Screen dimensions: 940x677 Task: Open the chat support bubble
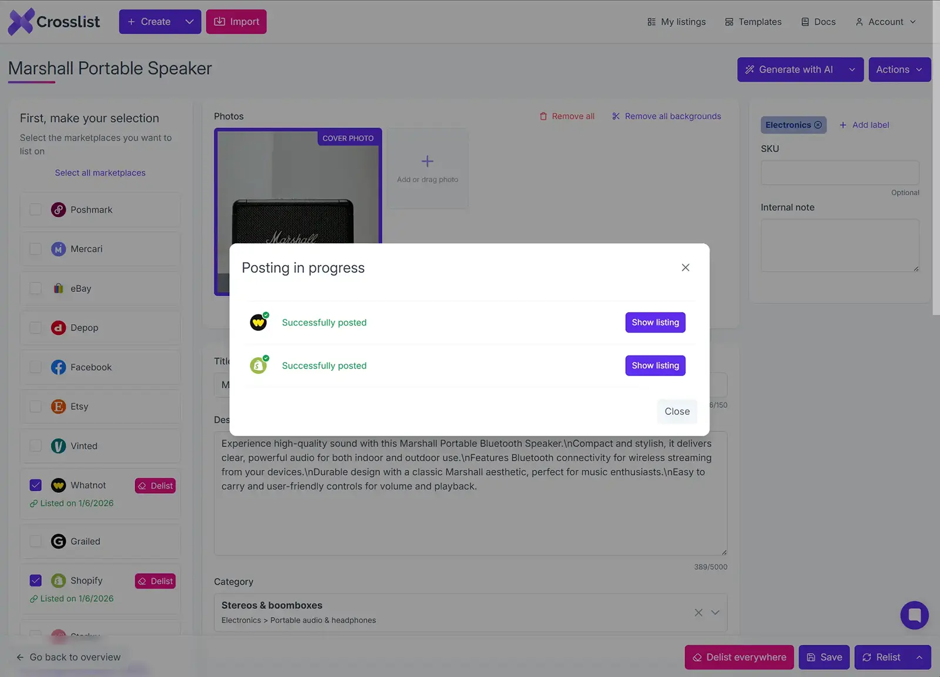coord(914,615)
